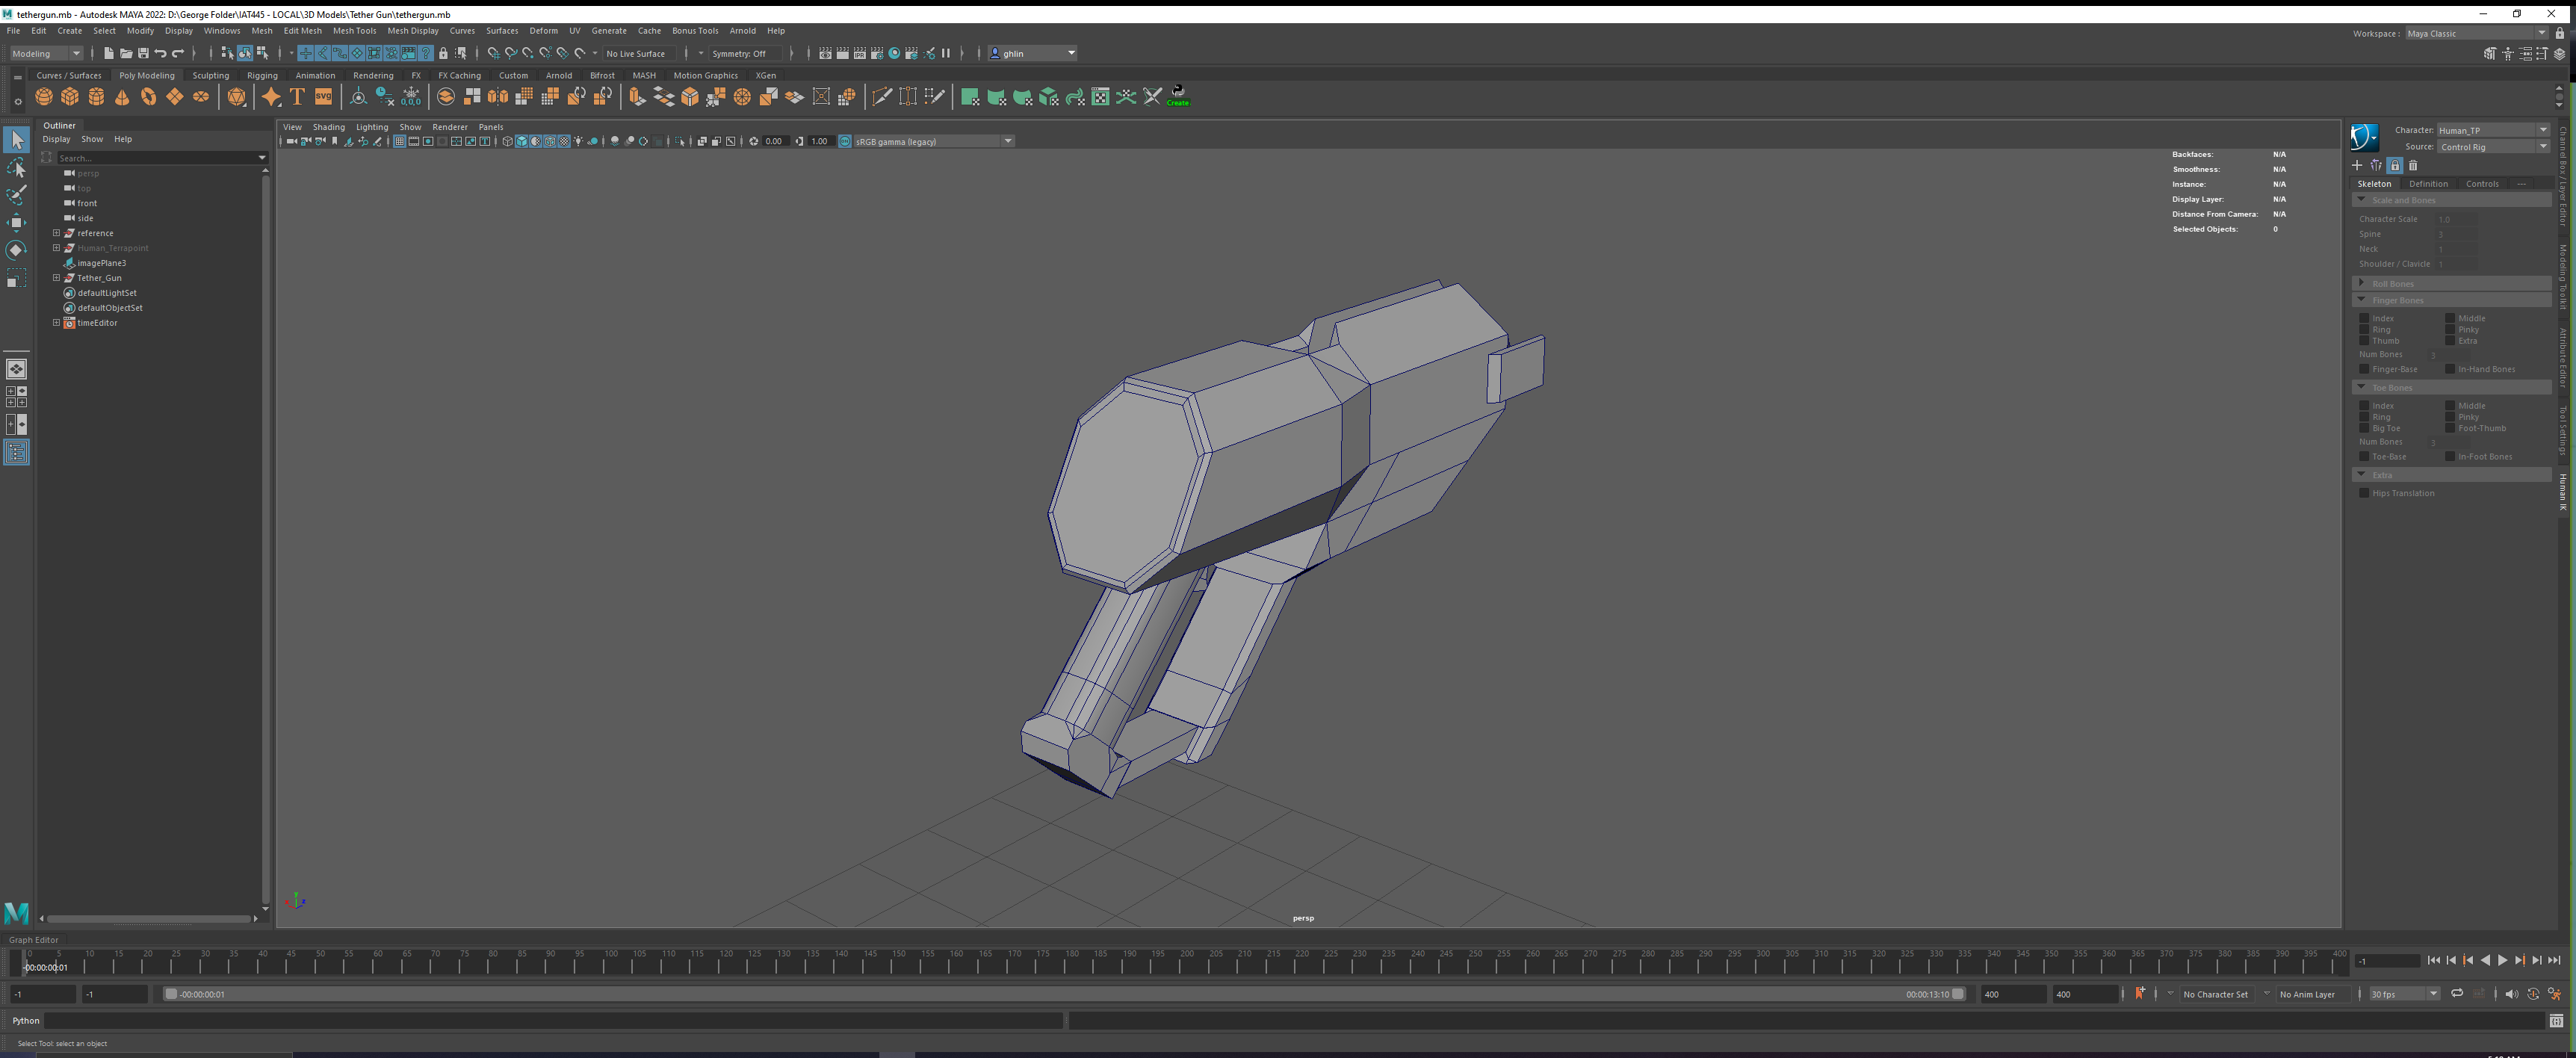
Task: Toggle the HumanIK lock icon
Action: point(2394,166)
